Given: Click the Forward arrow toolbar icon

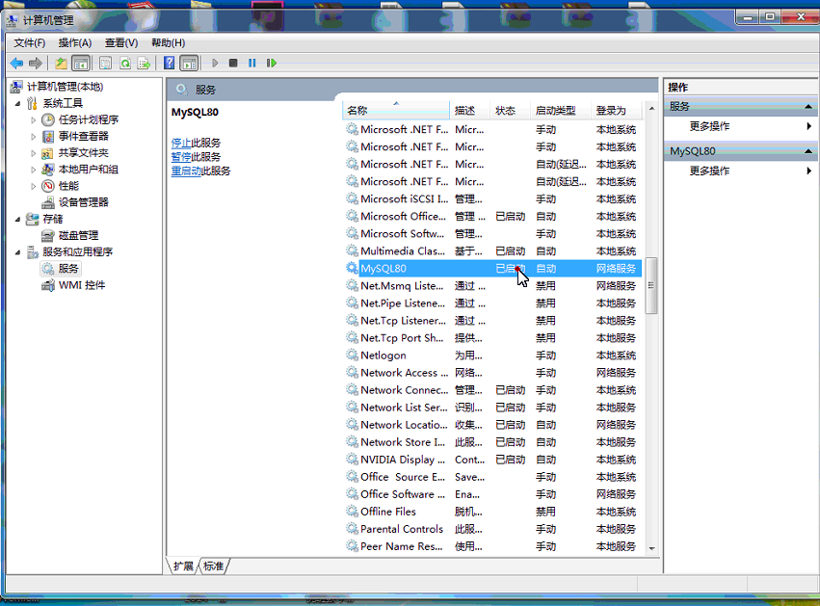Looking at the screenshot, I should point(36,64).
